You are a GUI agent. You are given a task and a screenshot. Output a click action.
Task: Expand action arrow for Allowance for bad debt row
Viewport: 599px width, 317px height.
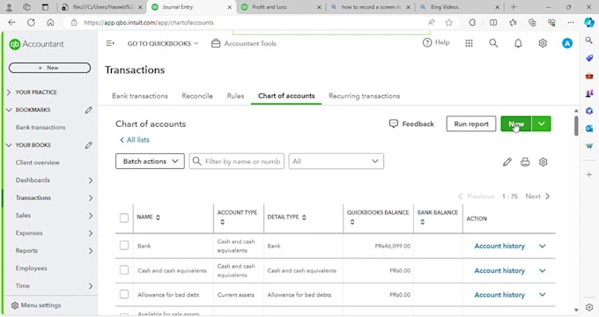click(543, 294)
